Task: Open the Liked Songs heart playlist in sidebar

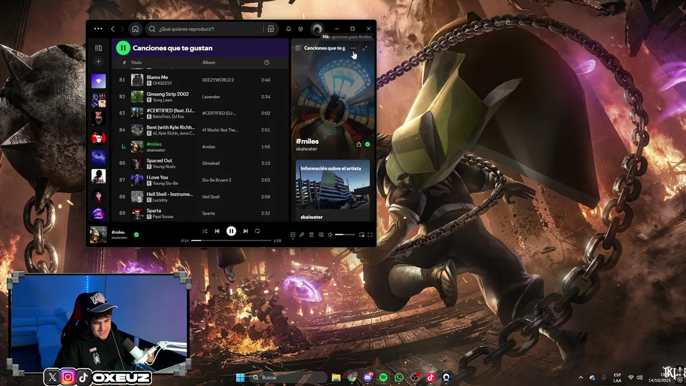Action: pos(98,81)
